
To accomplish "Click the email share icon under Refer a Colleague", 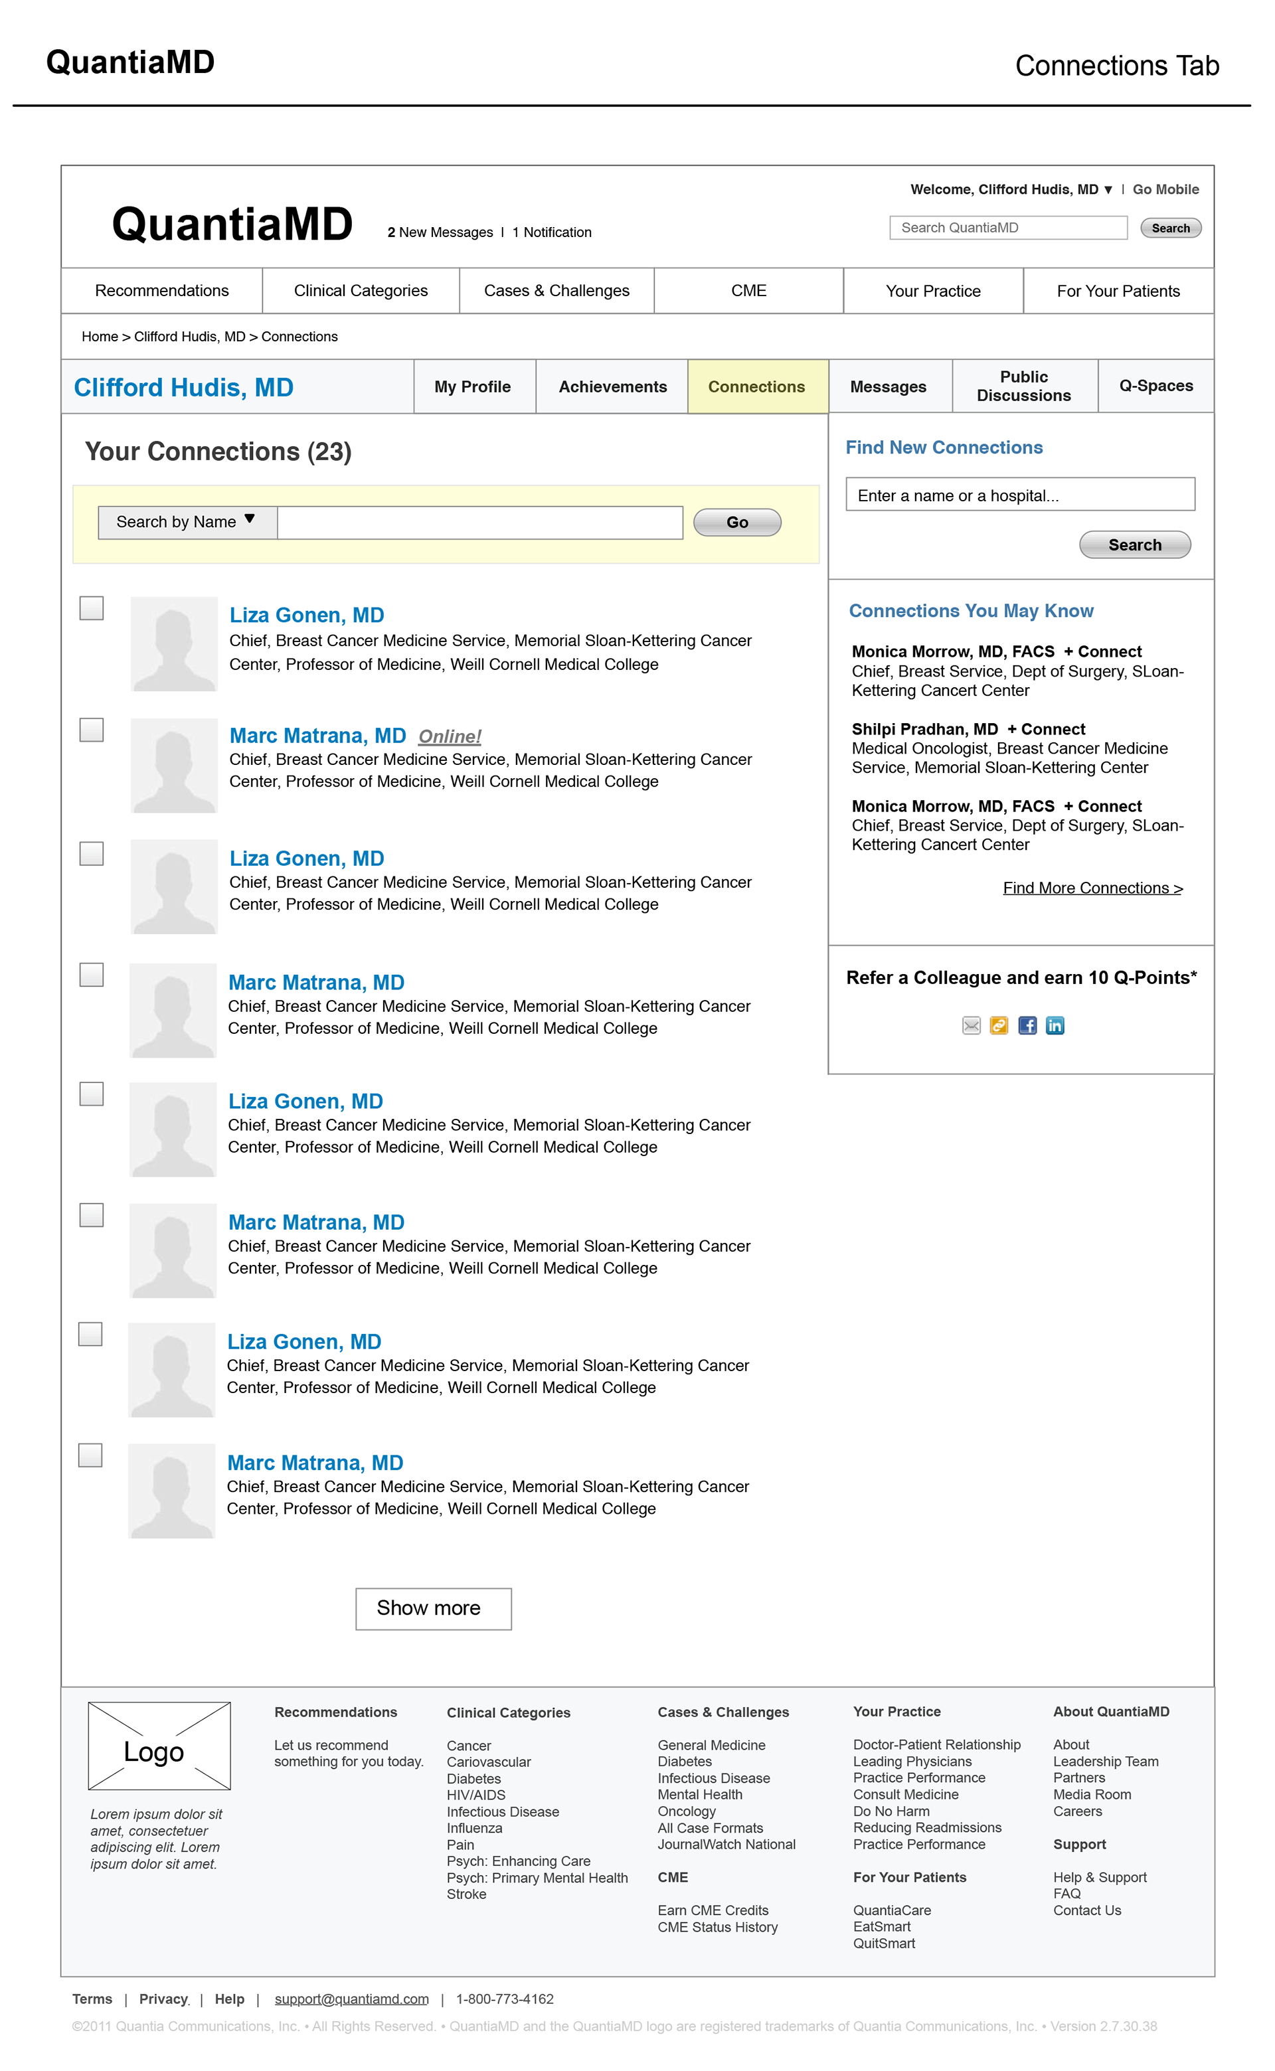I will (972, 1025).
